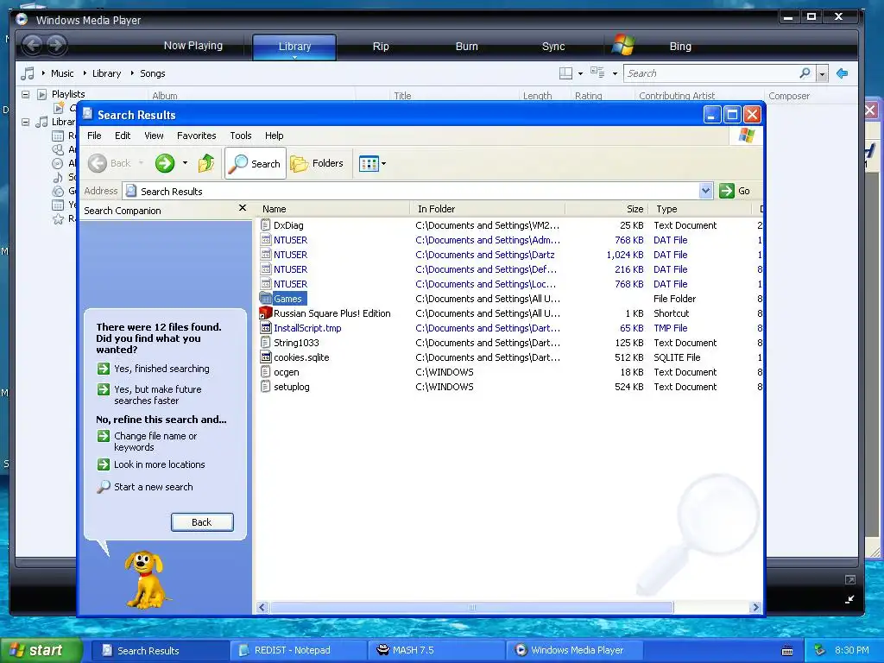Select NTUSER file in Dartz folder

tap(290, 255)
